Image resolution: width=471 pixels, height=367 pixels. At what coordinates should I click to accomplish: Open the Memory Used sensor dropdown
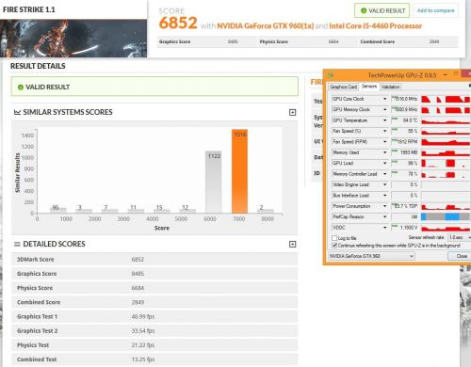384,152
